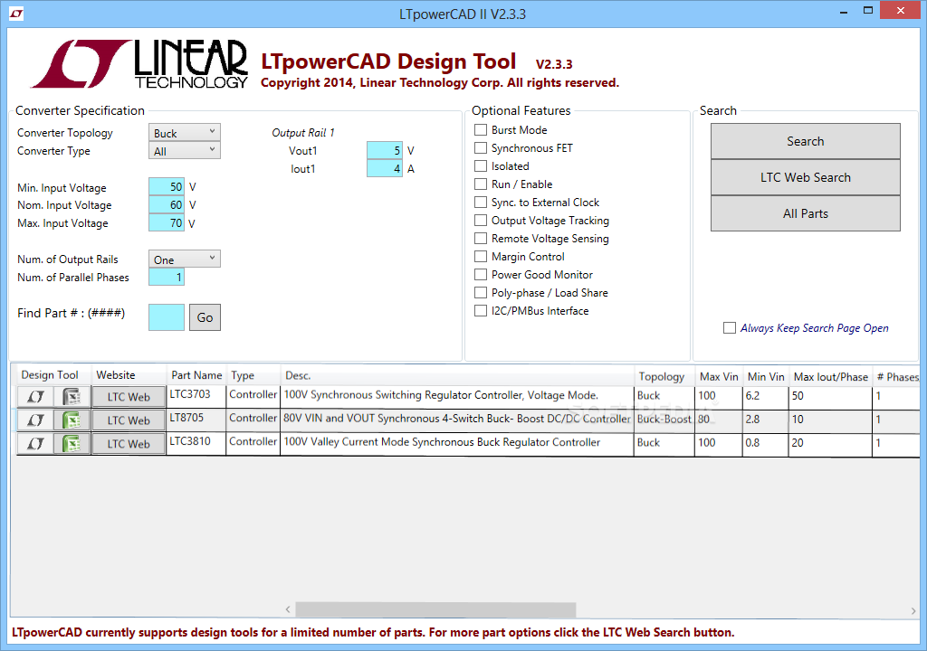
Task: Check Sync. to External Clock
Action: click(x=481, y=202)
